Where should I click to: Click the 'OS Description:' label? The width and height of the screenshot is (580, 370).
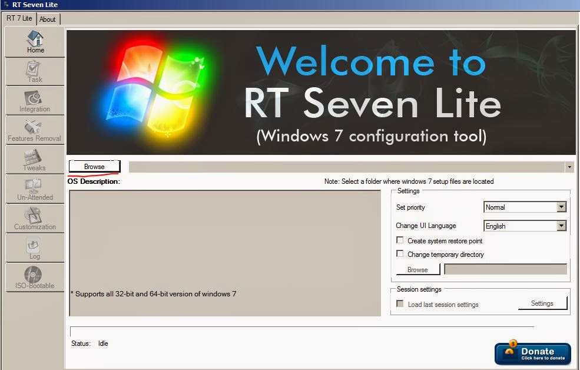click(x=94, y=181)
